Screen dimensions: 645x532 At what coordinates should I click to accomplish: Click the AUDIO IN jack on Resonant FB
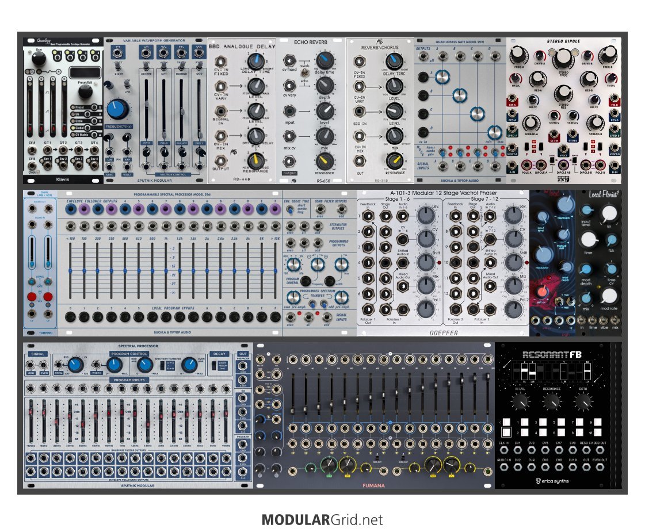tap(503, 467)
